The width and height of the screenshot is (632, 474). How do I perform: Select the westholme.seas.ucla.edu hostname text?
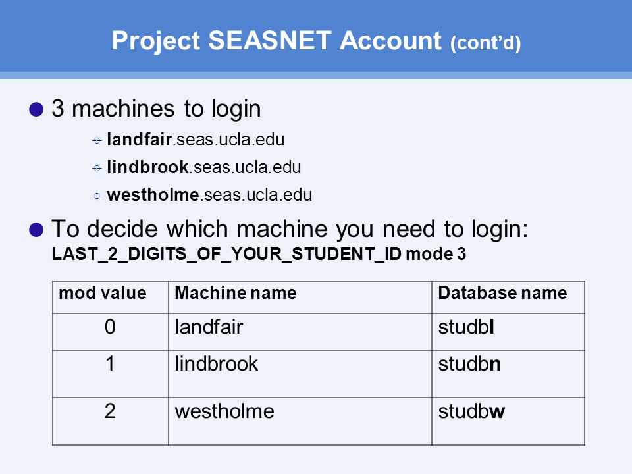point(209,195)
